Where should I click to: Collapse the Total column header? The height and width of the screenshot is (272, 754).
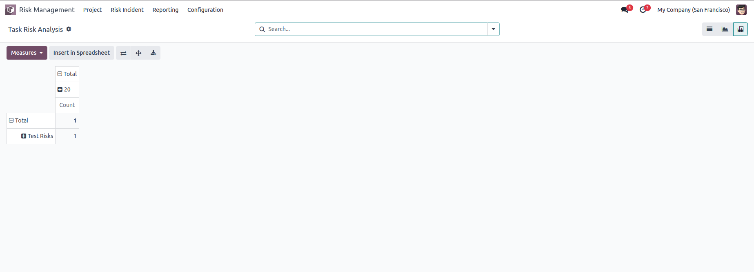pos(67,74)
